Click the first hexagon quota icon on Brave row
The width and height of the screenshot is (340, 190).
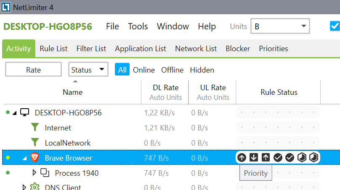coord(302,158)
